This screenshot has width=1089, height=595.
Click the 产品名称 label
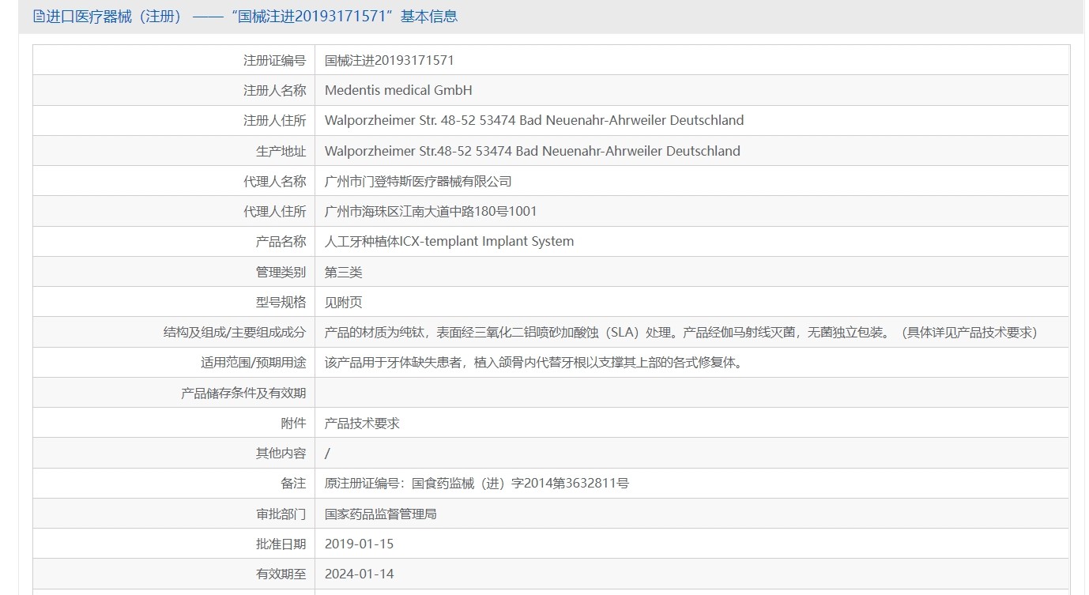pyautogui.click(x=281, y=241)
